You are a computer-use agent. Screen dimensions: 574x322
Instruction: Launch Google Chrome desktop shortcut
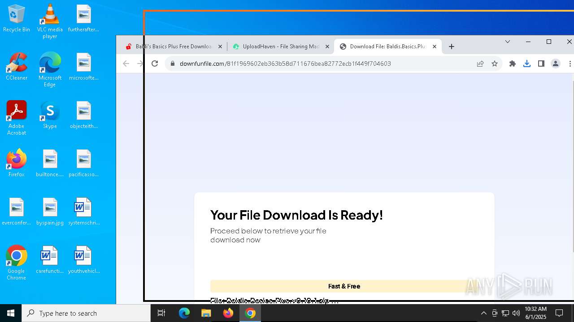pos(16,263)
